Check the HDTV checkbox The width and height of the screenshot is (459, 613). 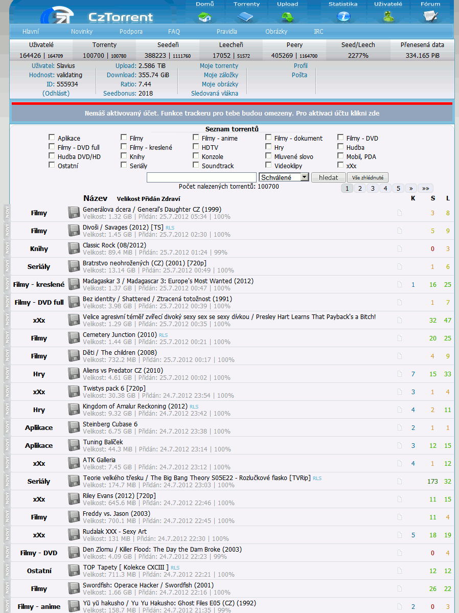pyautogui.click(x=196, y=147)
